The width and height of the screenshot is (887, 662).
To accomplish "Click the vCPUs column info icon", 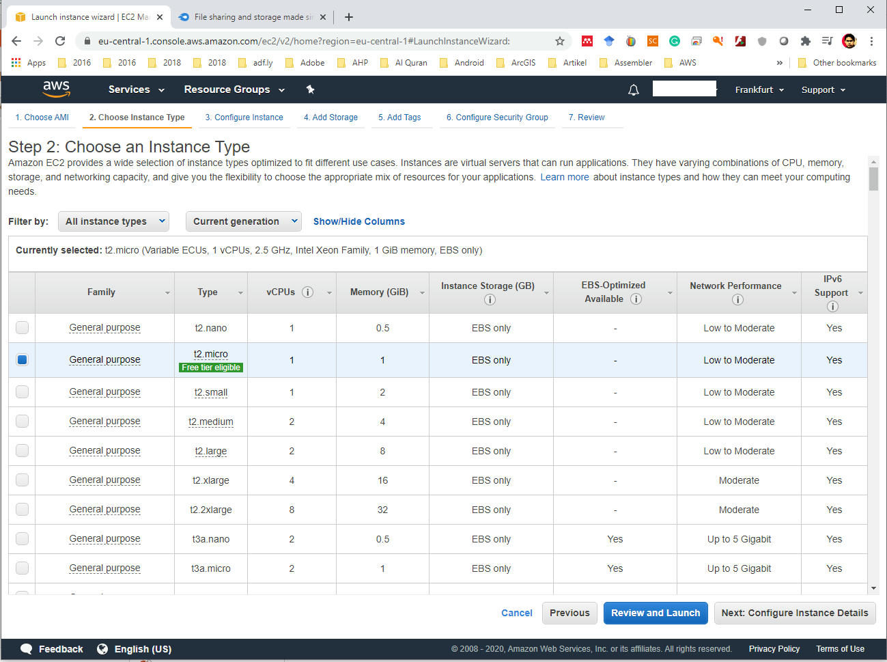I will (x=308, y=292).
